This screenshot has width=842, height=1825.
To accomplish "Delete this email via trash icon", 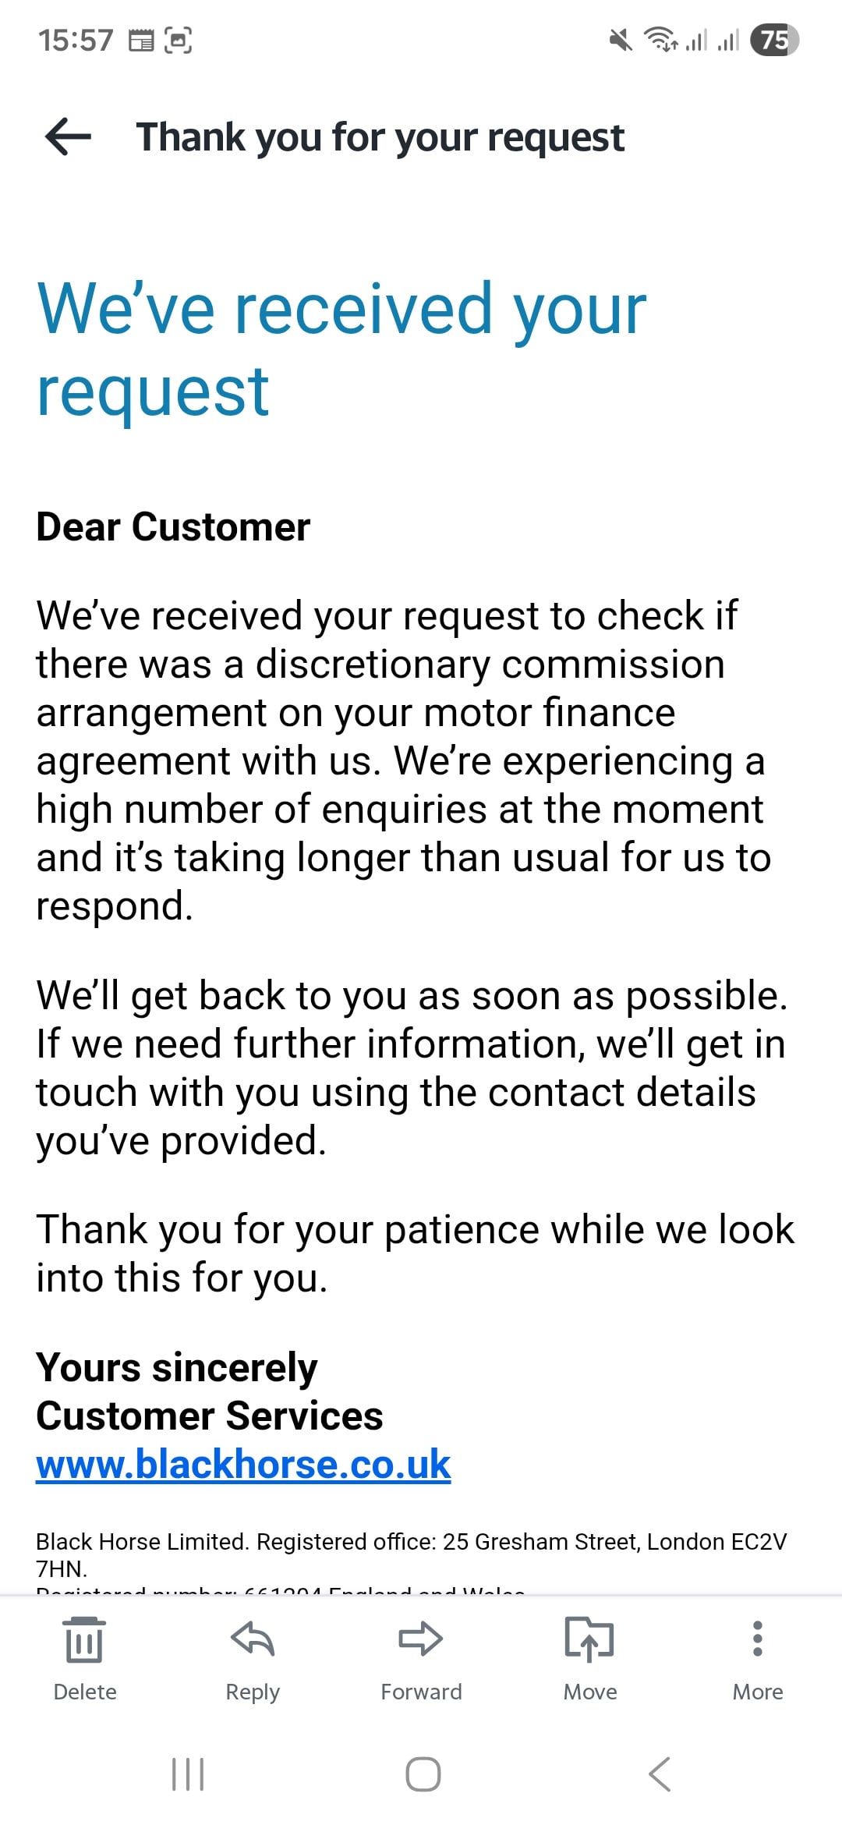I will pos(84,1641).
